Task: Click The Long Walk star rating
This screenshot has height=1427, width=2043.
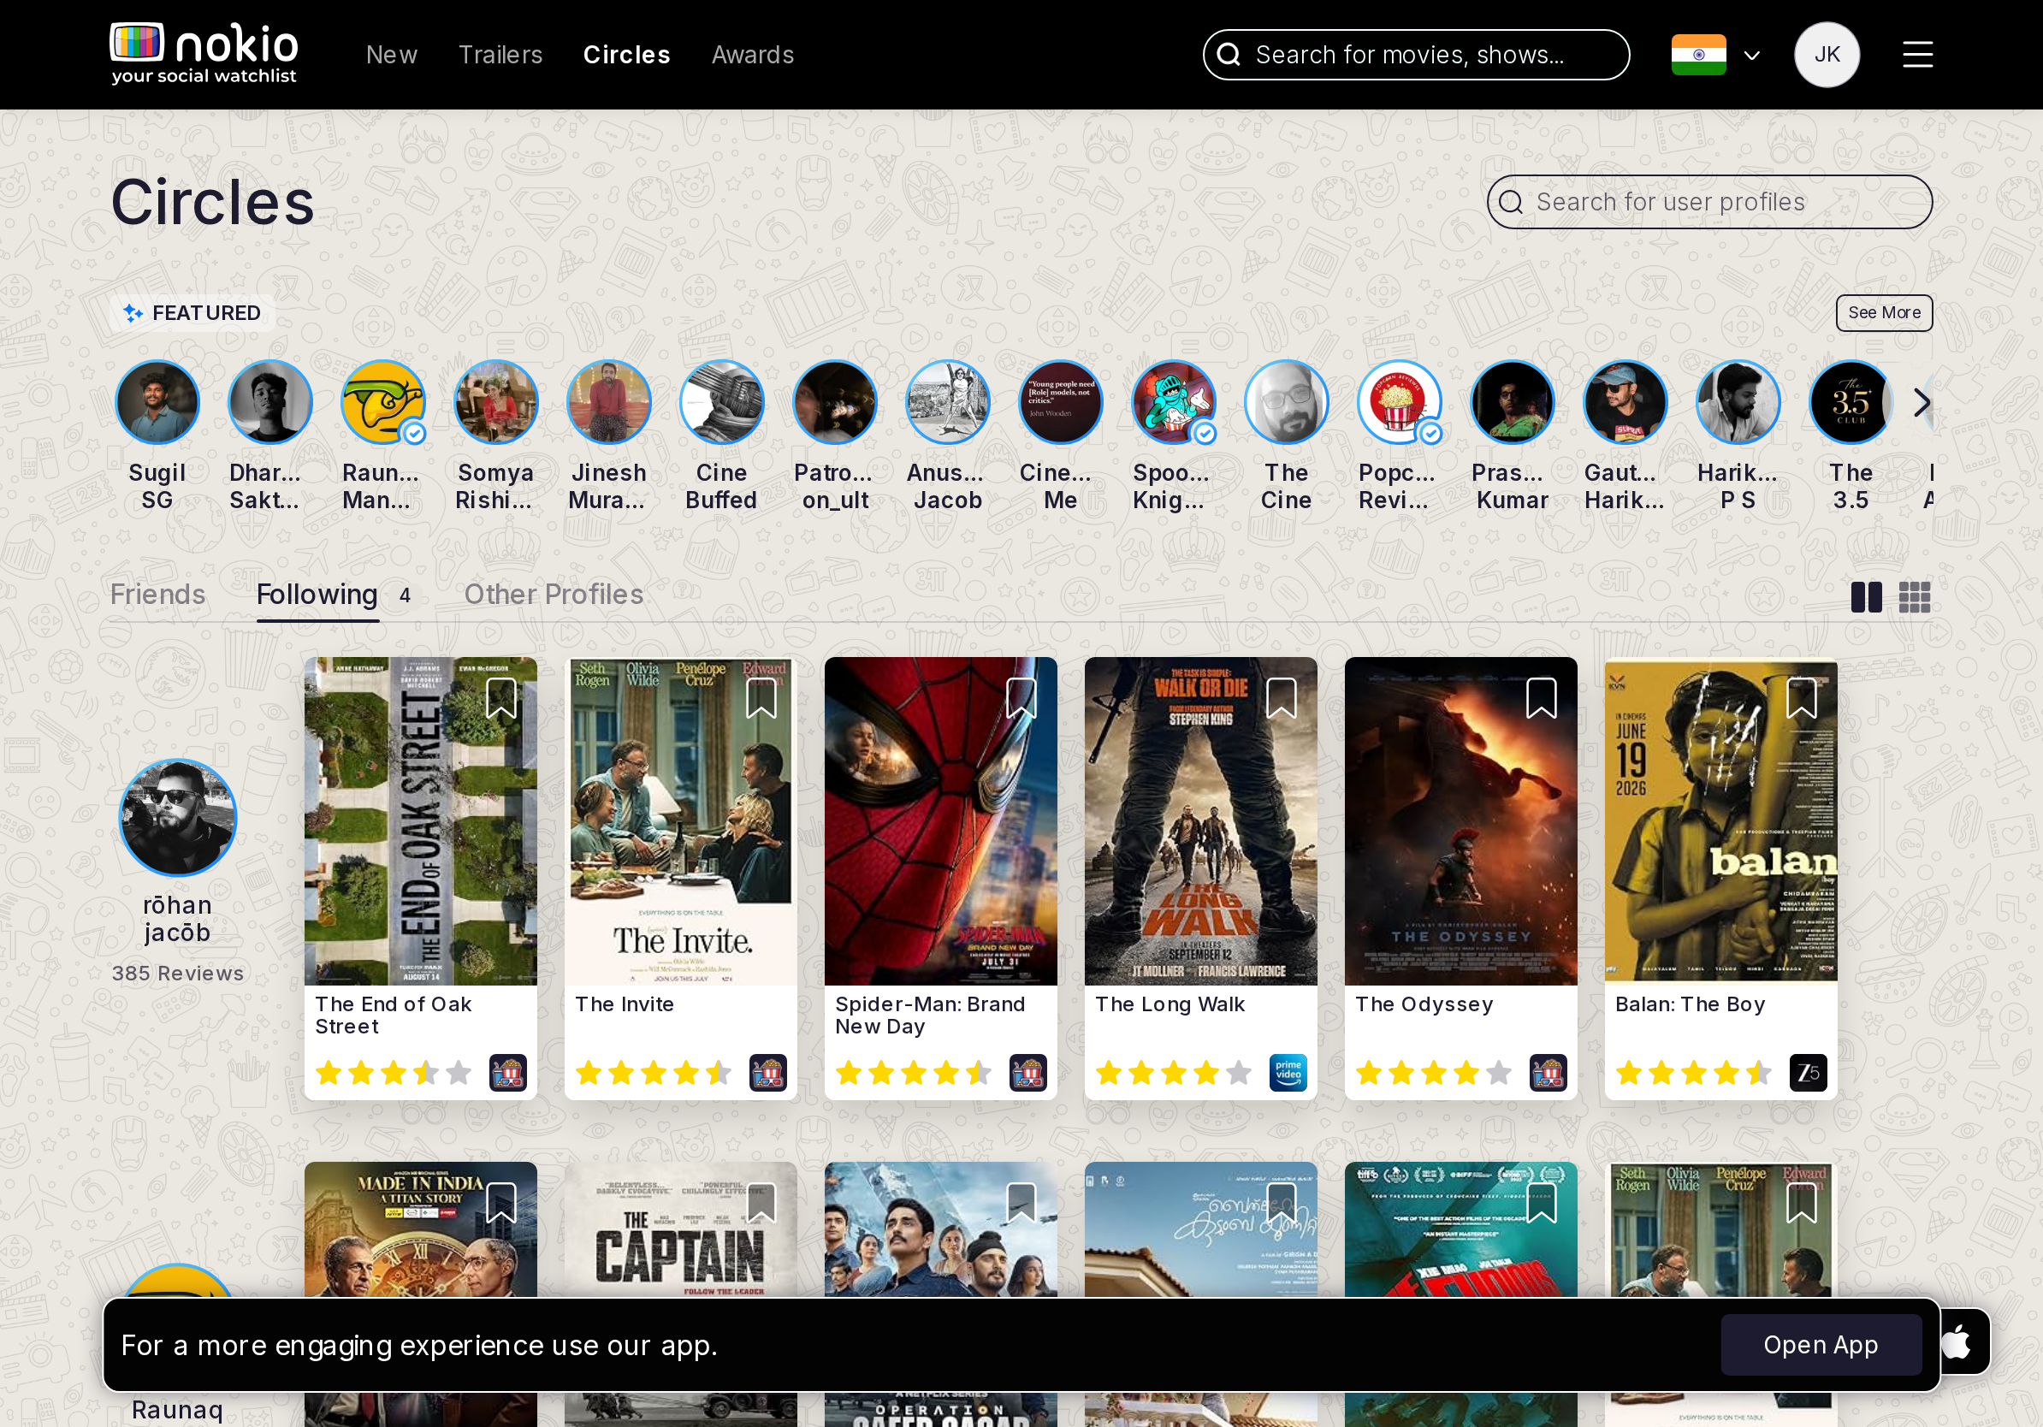Action: (x=1173, y=1073)
